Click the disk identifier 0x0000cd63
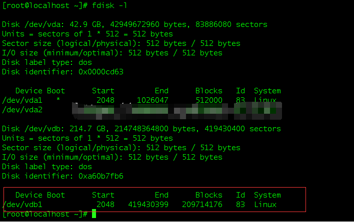This screenshot has height=222, width=354. (x=101, y=72)
